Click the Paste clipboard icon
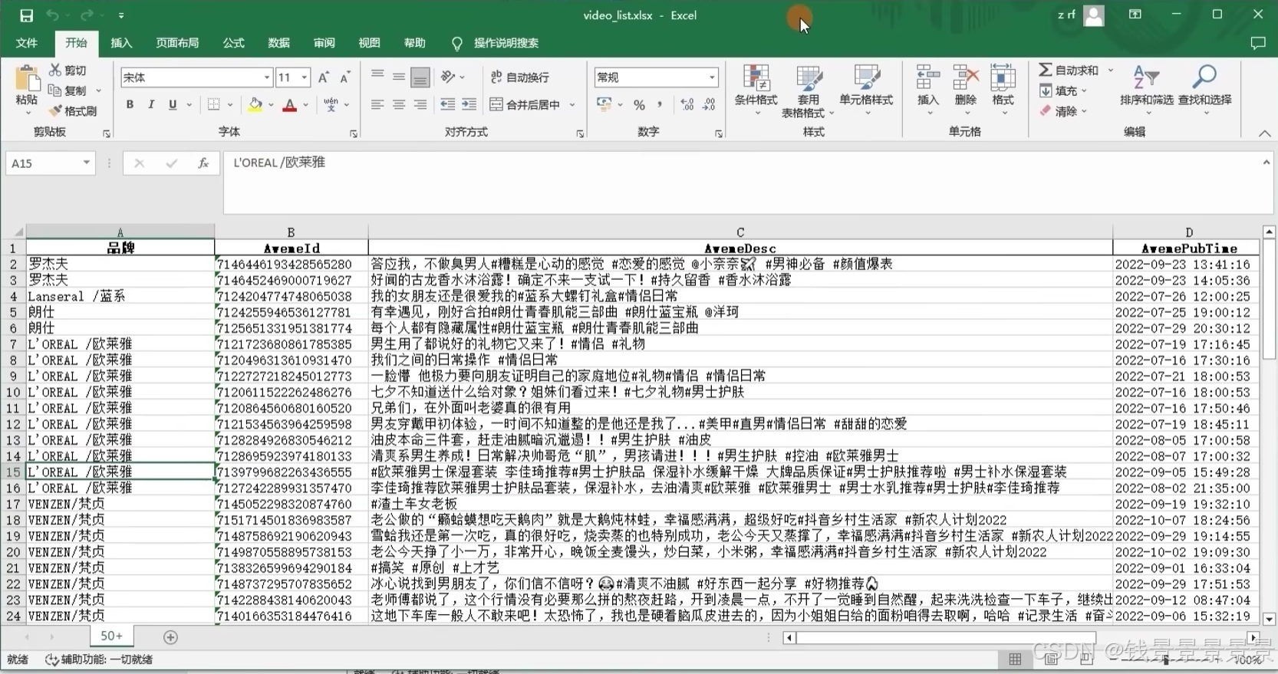This screenshot has width=1278, height=674. [x=27, y=79]
